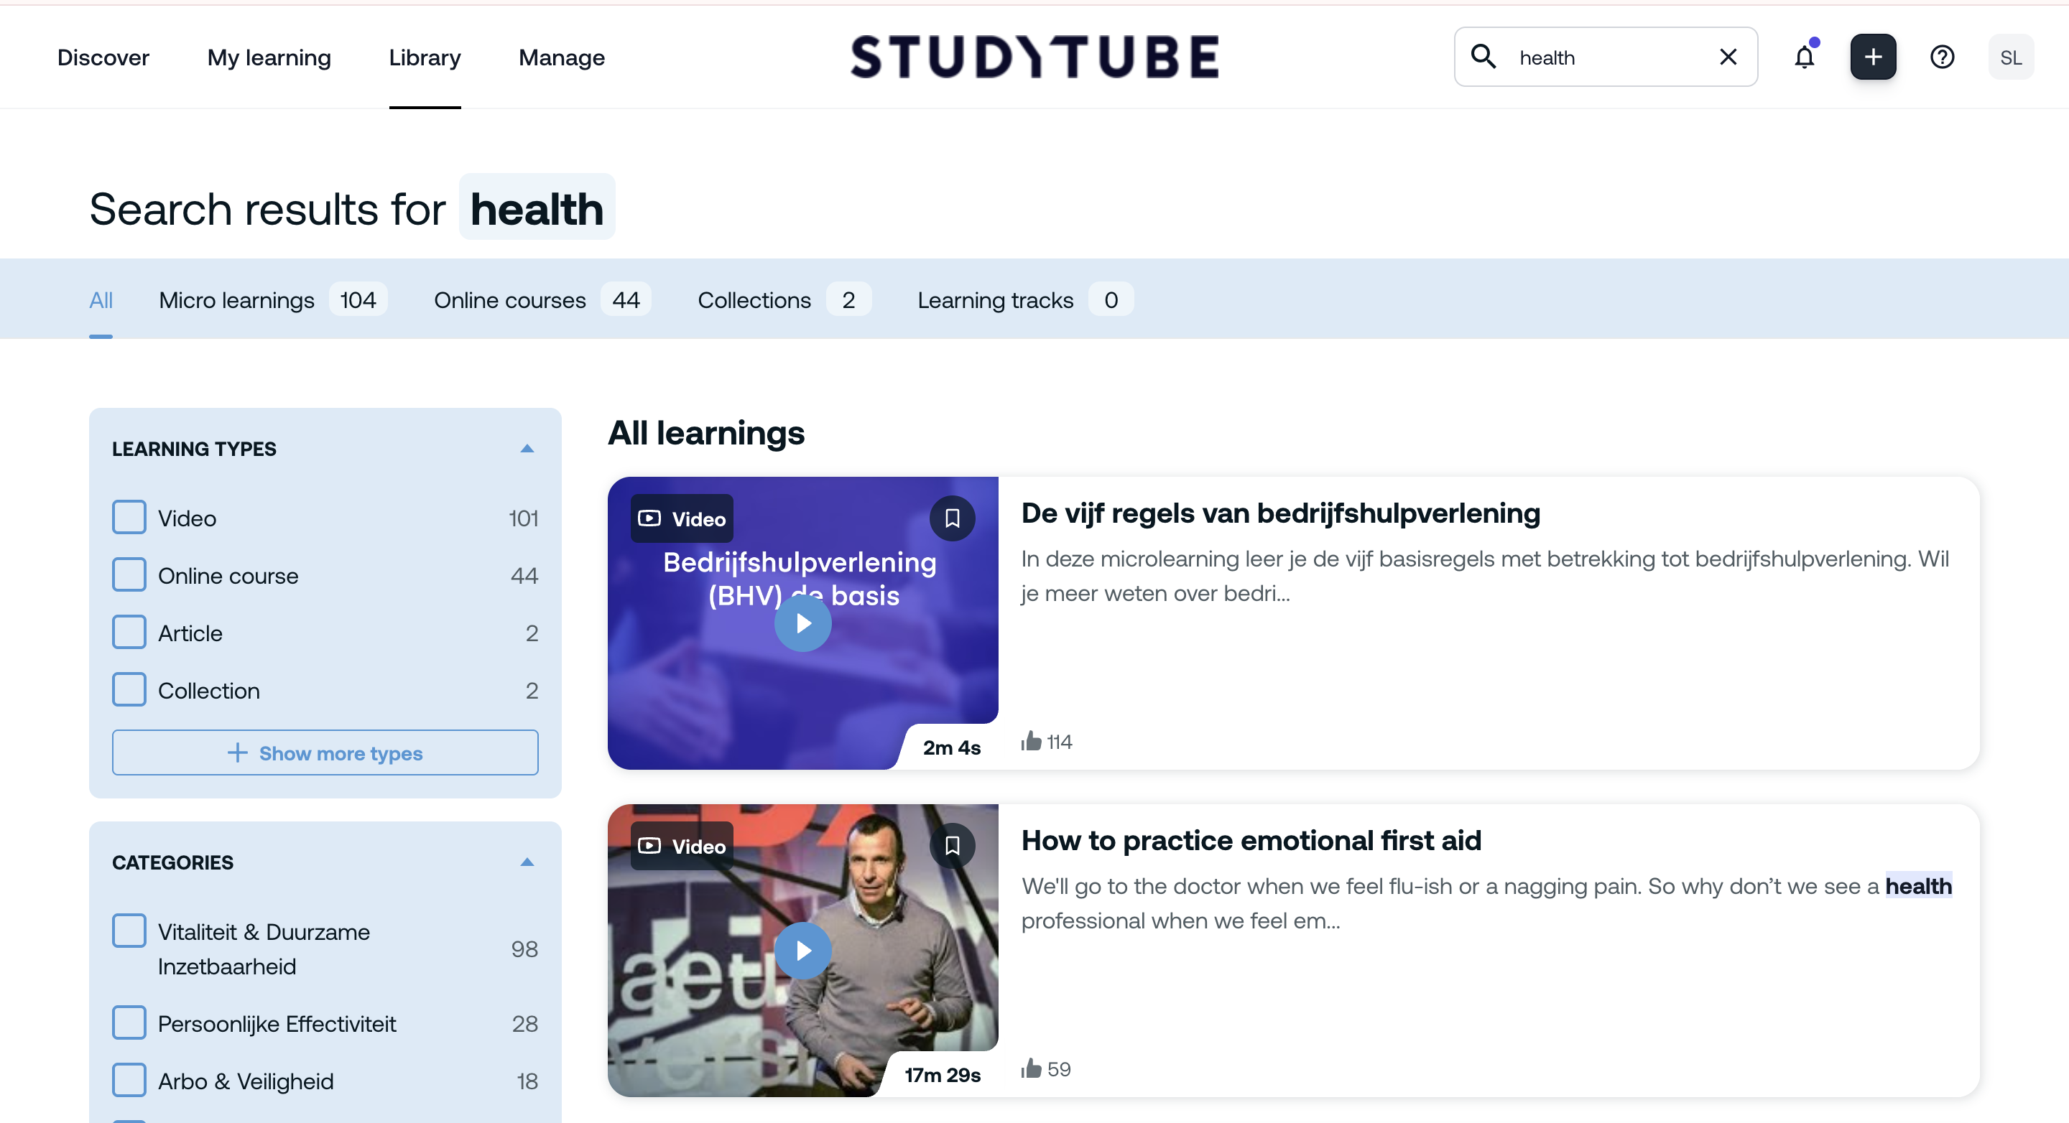Click the Bedrijfshulpverlening video thumbnail
The image size is (2069, 1123).
[802, 623]
